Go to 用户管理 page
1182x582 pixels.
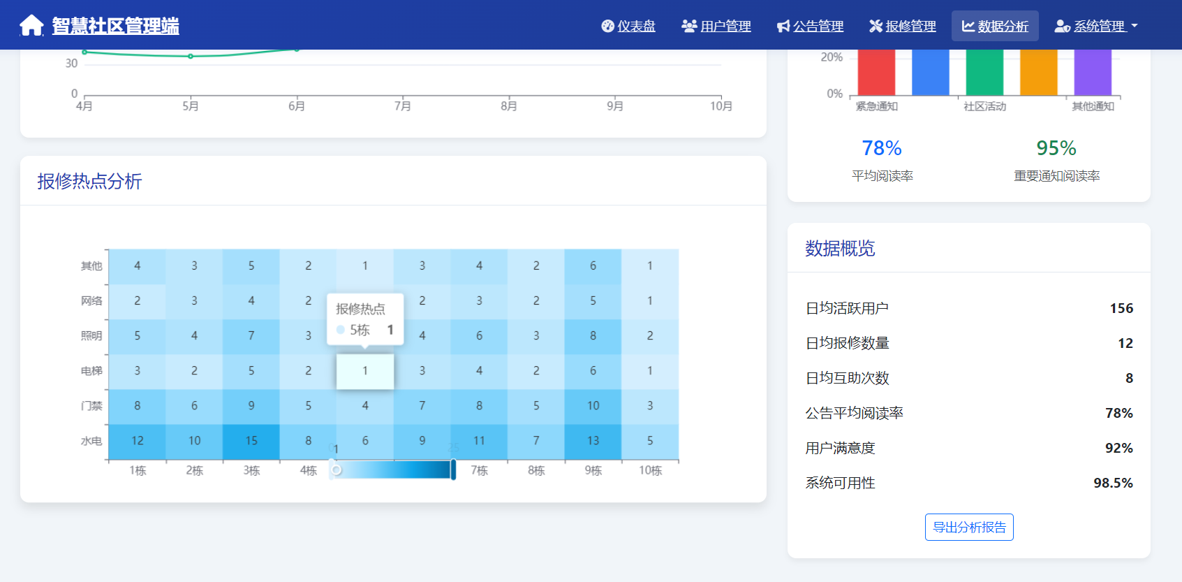coord(716,26)
